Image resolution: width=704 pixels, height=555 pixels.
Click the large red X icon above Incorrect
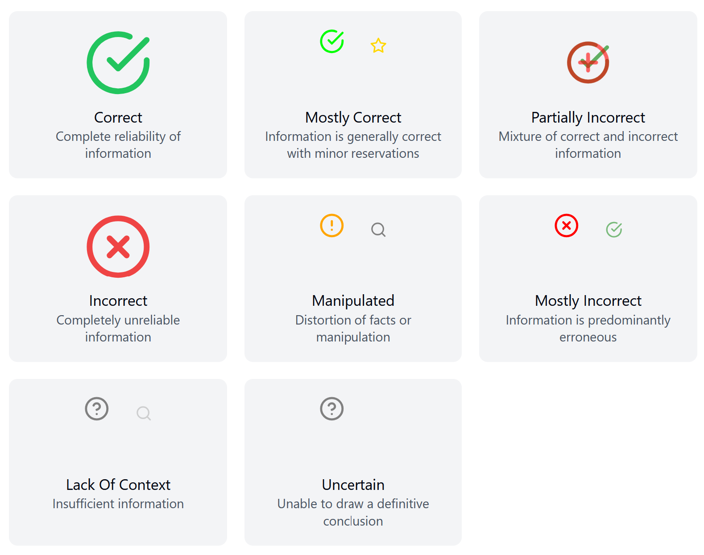click(118, 247)
